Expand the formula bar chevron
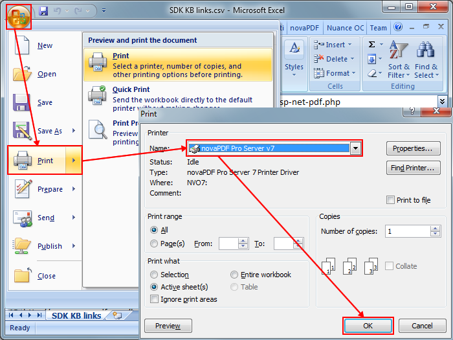The image size is (453, 340). click(x=442, y=102)
